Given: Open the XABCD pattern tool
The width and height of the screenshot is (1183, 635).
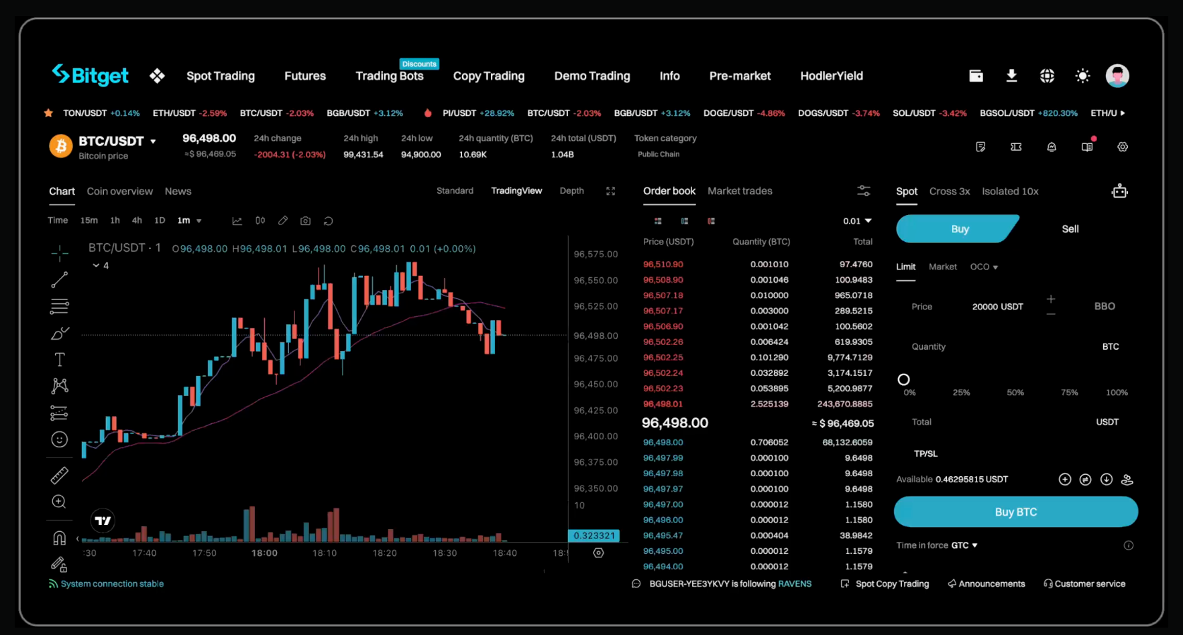Looking at the screenshot, I should [59, 386].
